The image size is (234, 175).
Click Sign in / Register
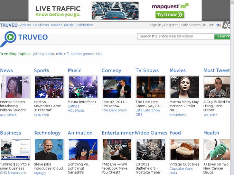click(164, 25)
